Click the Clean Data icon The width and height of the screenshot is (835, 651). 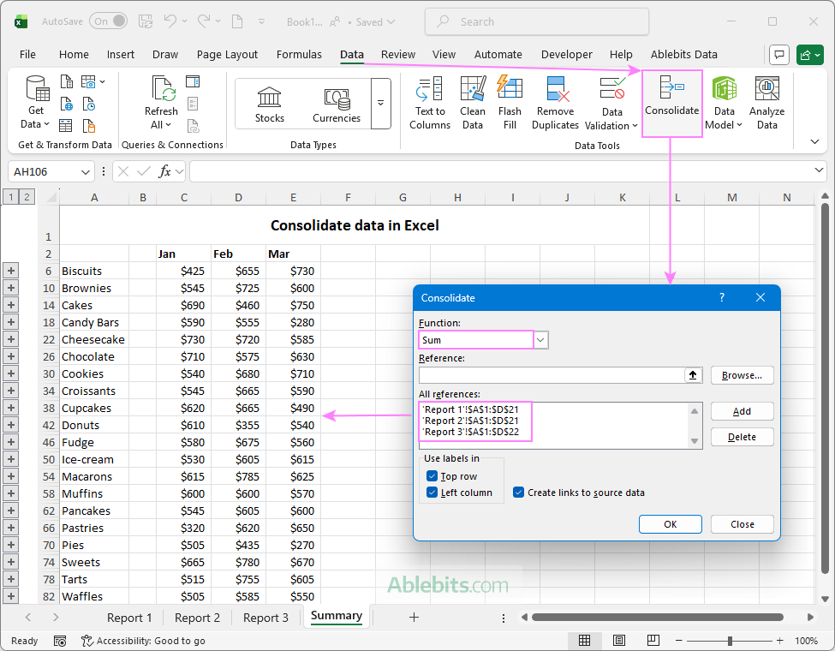tap(473, 90)
